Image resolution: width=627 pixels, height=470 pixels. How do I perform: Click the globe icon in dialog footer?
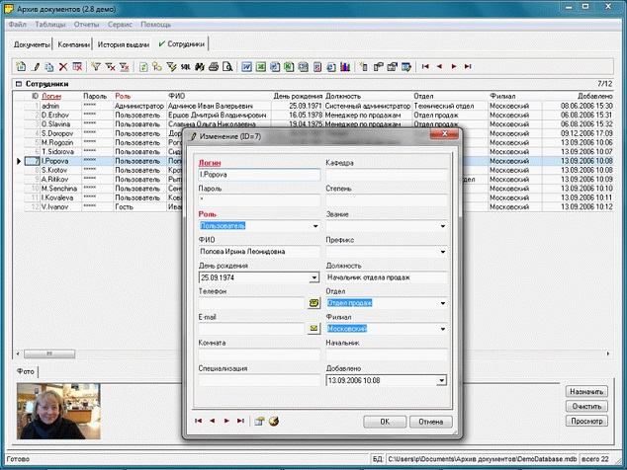point(274,421)
